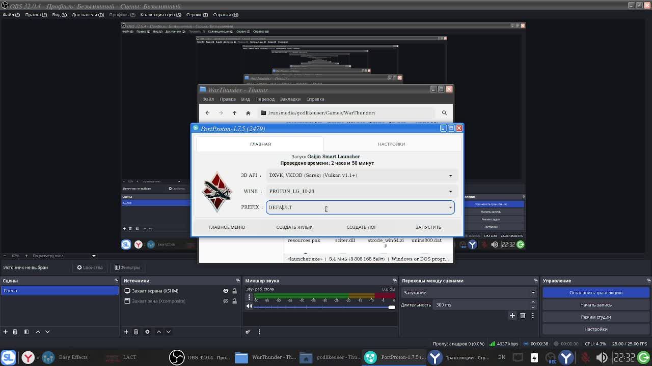Viewport: 652px width, 366px height.
Task: Move the scene up in Сцены toolbar
Action: (x=38, y=331)
